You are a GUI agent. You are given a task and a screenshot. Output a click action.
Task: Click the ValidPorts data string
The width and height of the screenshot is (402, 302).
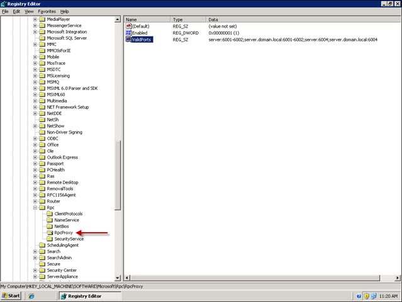coord(293,40)
